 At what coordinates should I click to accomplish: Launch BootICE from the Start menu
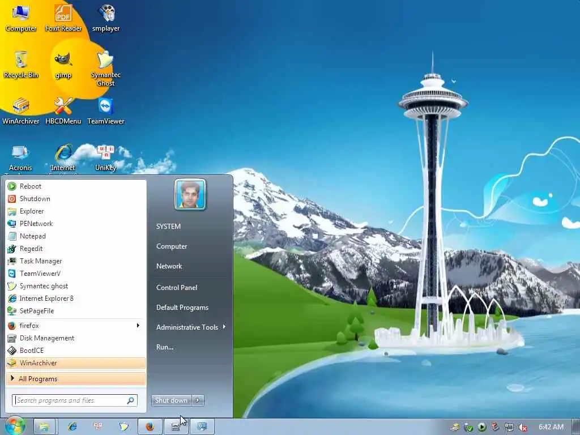(x=76, y=350)
